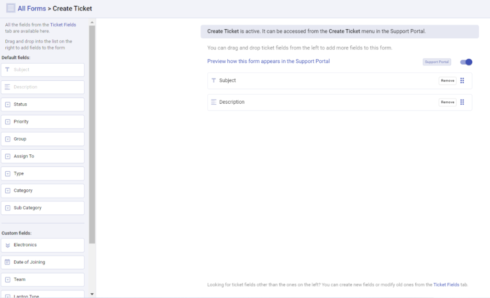Click the drag handle on the Subject row
Screen dimensions: 490x298
(462, 80)
